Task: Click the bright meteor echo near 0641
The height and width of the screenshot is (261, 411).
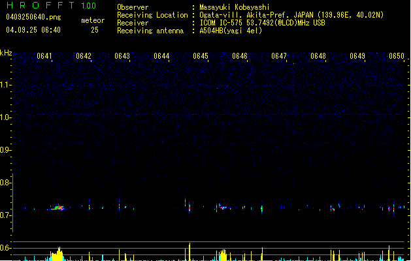Action: click(x=58, y=208)
